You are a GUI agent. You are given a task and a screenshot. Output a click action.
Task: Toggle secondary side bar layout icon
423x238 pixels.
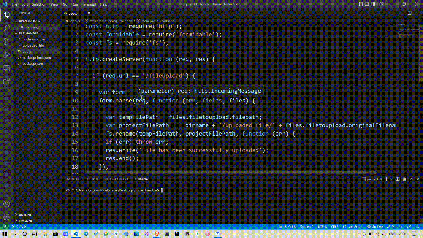pos(373,4)
